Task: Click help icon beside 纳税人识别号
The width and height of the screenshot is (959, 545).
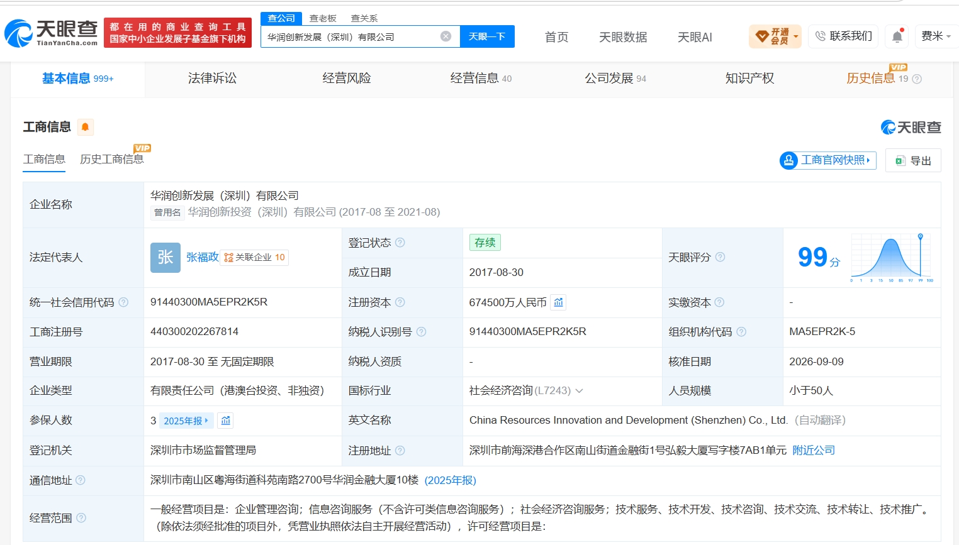Action: 422,332
